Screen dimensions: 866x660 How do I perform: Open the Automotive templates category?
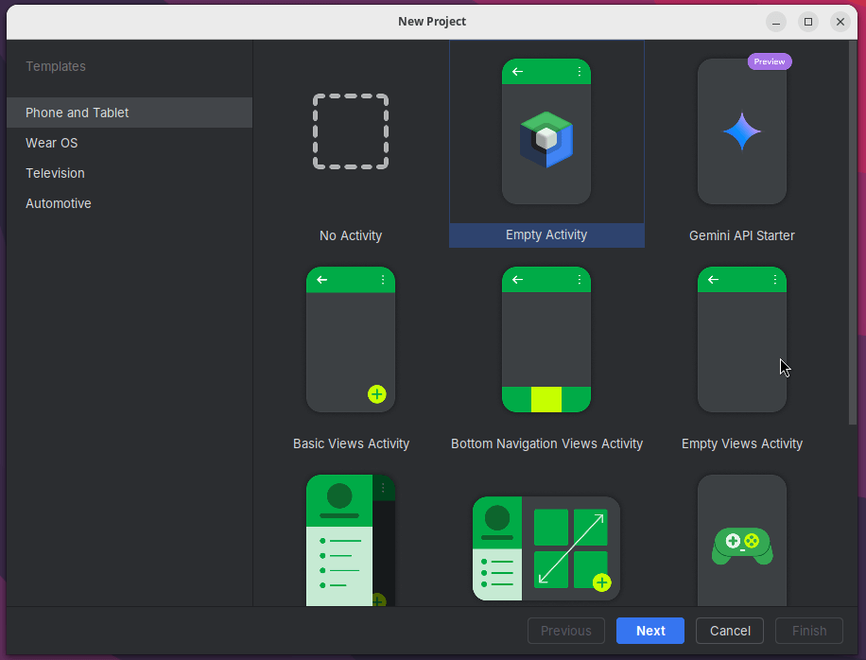point(59,203)
